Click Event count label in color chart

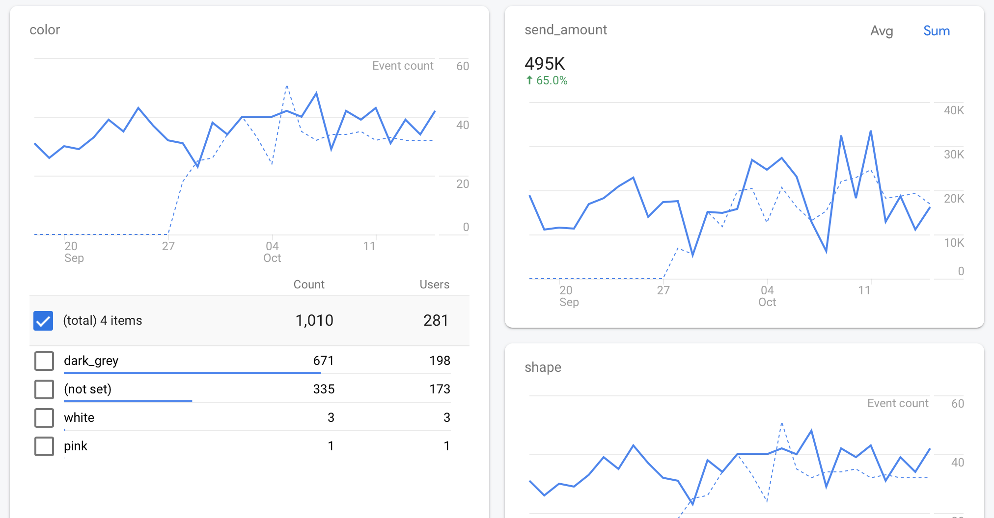tap(403, 66)
